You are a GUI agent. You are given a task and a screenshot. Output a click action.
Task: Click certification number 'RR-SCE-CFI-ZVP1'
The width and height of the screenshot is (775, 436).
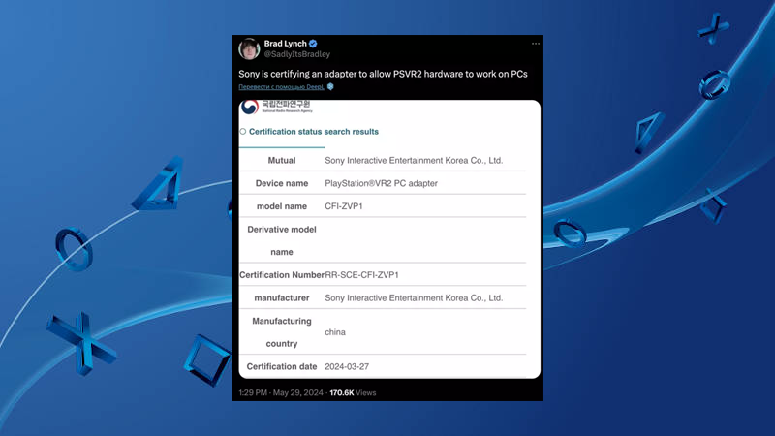click(361, 275)
